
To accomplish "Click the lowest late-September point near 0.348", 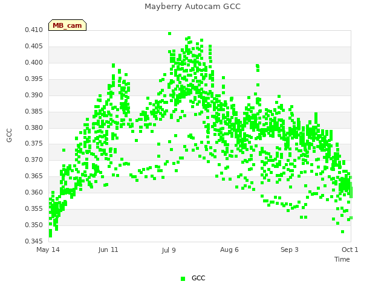I will [x=343, y=231].
